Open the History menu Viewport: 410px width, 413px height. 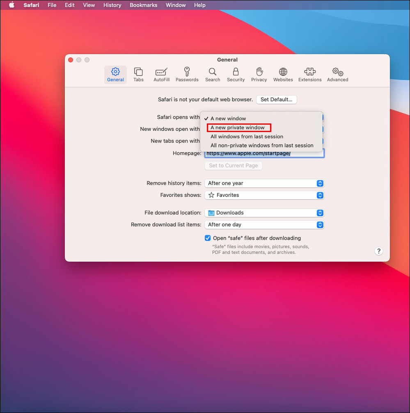pyautogui.click(x=112, y=5)
